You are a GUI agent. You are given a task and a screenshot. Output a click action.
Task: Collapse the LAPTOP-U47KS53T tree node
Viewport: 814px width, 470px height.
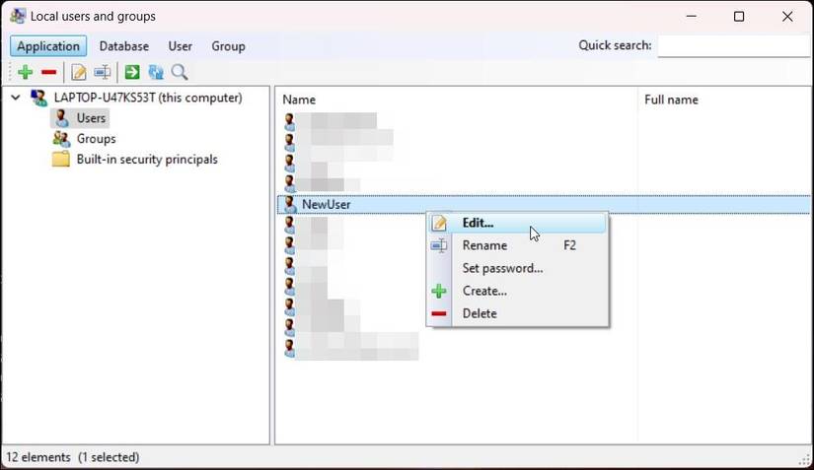point(16,97)
